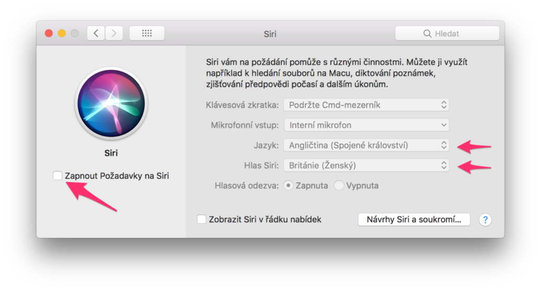
Task: Select Zapnuta voice feedback radio button
Action: [x=288, y=186]
